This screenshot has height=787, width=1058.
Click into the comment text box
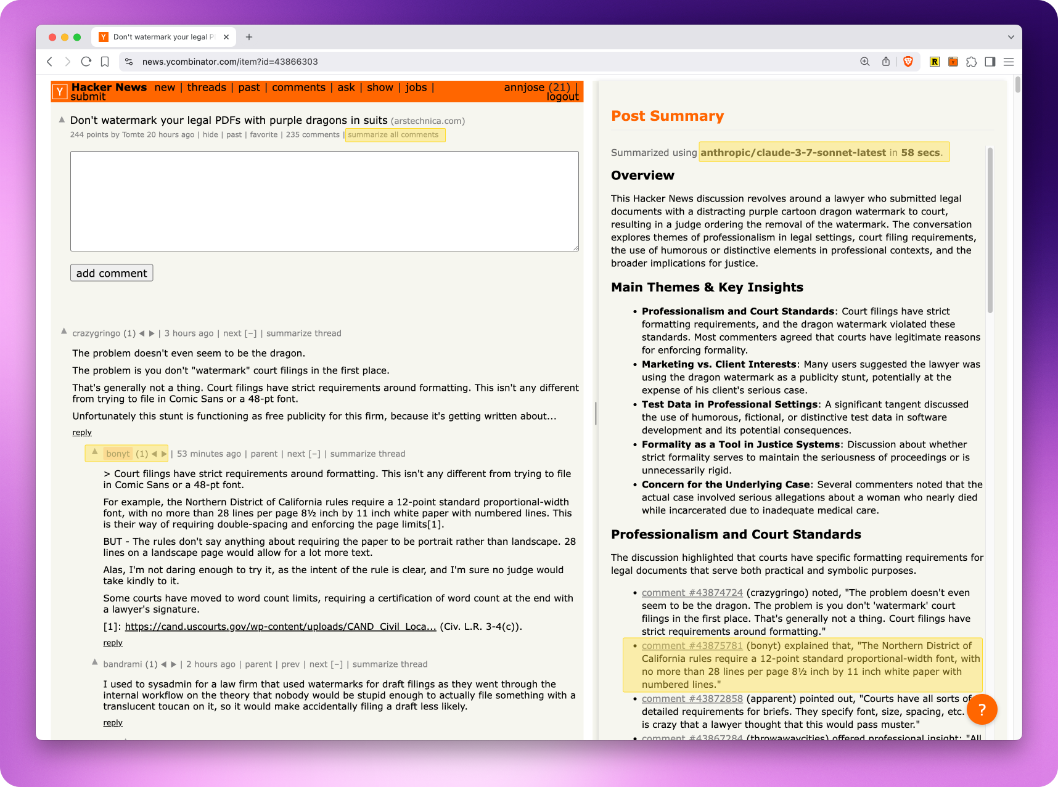pos(324,201)
